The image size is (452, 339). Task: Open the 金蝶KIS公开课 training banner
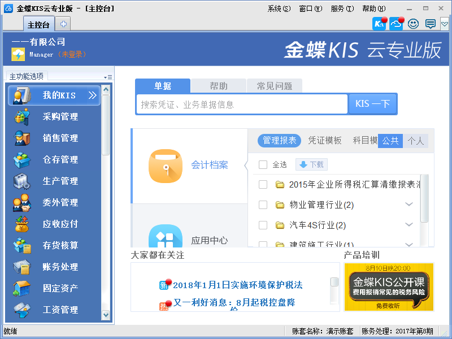tap(389, 287)
